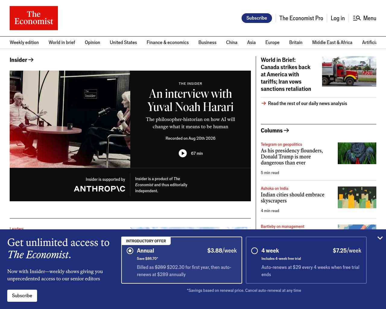Click the 4 min read label
This screenshot has height=309, width=386.
(x=270, y=211)
